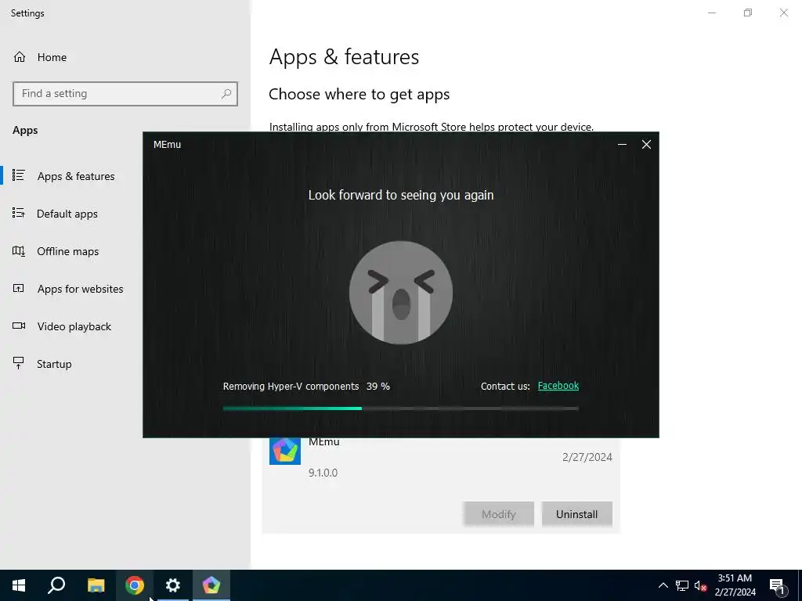
Task: Click the Apps for websites icon
Action: pyautogui.click(x=19, y=288)
